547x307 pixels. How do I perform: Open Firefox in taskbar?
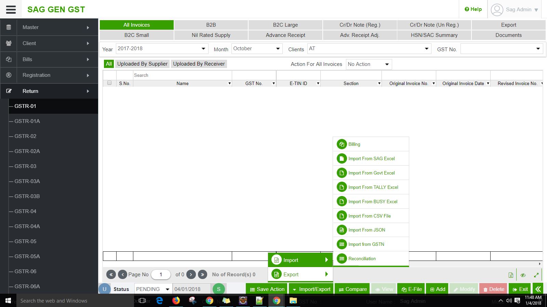click(x=176, y=301)
